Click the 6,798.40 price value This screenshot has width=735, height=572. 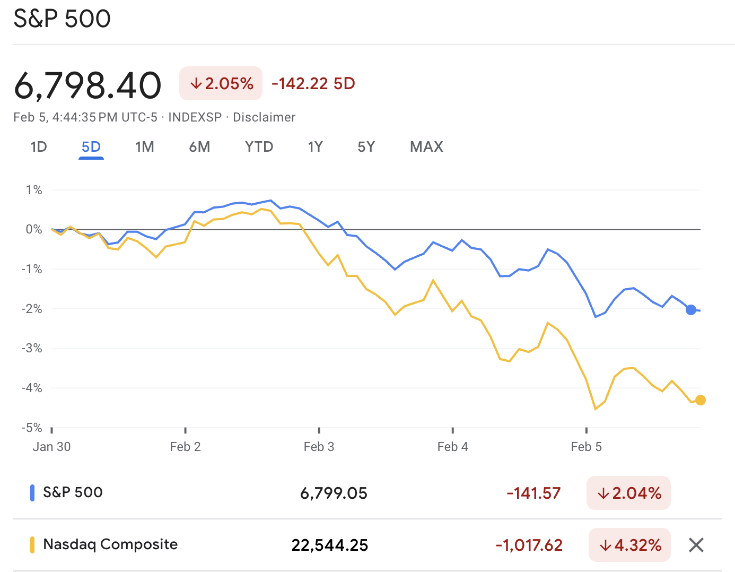[87, 85]
